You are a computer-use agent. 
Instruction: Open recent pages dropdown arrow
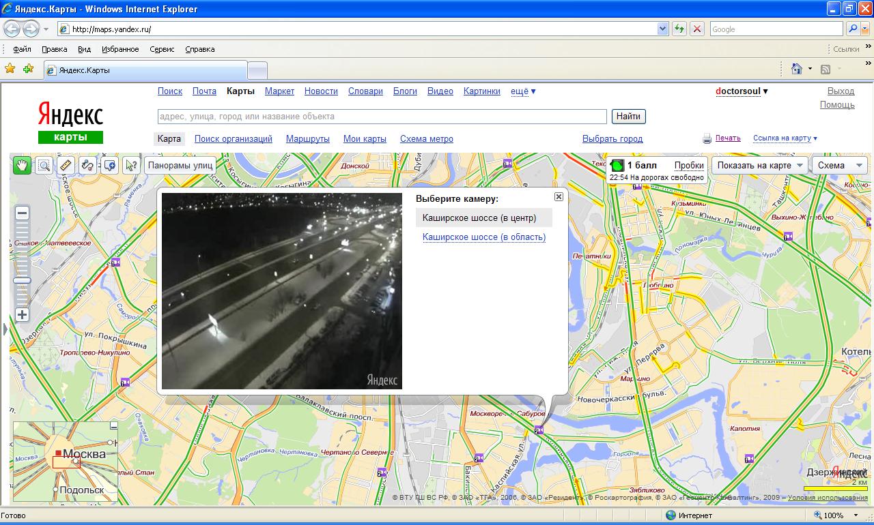coord(46,29)
